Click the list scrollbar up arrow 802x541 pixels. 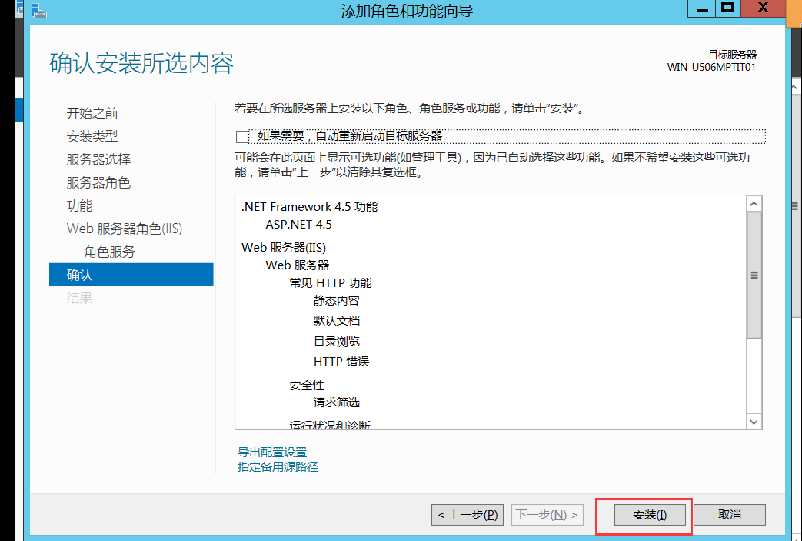tap(754, 204)
